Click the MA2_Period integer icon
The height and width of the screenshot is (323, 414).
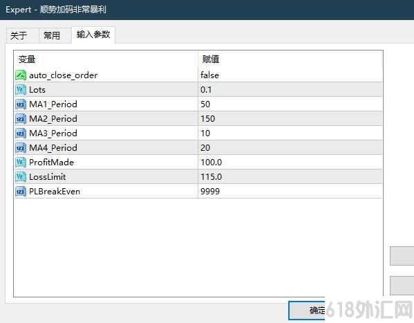(21, 119)
